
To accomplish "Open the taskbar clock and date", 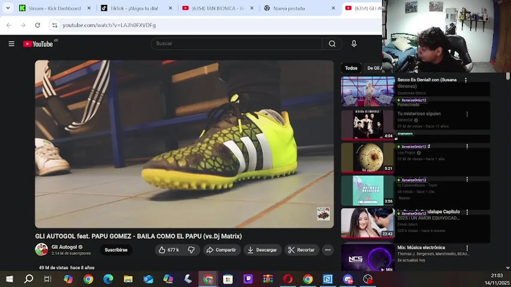I will click(x=497, y=279).
